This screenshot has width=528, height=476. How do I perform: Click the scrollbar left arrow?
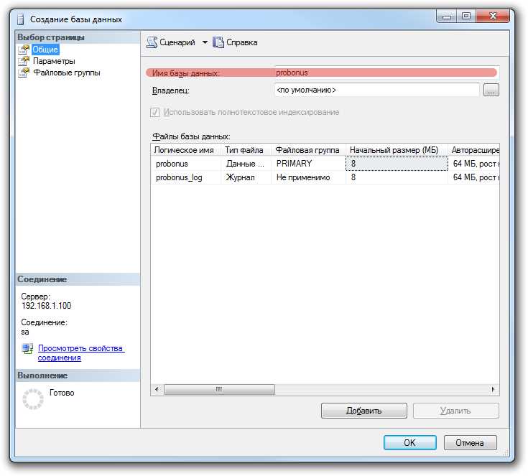point(157,389)
